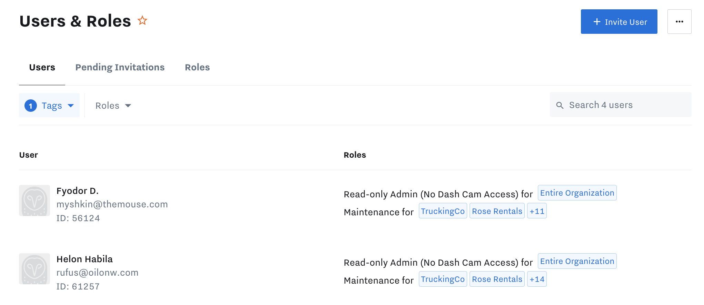Expand the Tags filter dropdown

coord(49,105)
